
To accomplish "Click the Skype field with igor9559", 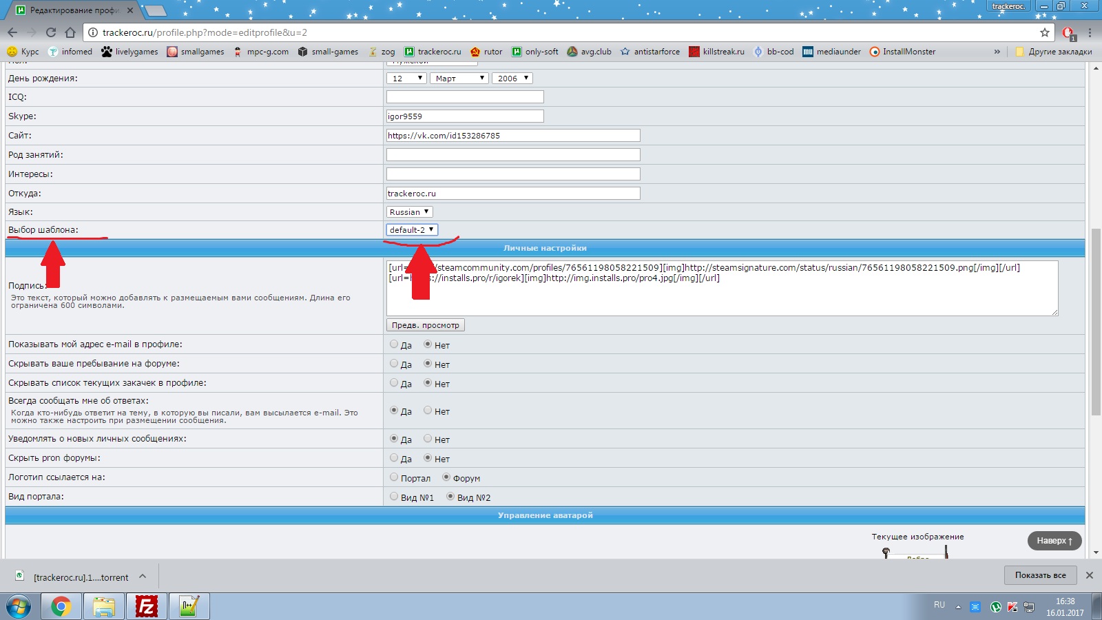I will pyautogui.click(x=465, y=116).
